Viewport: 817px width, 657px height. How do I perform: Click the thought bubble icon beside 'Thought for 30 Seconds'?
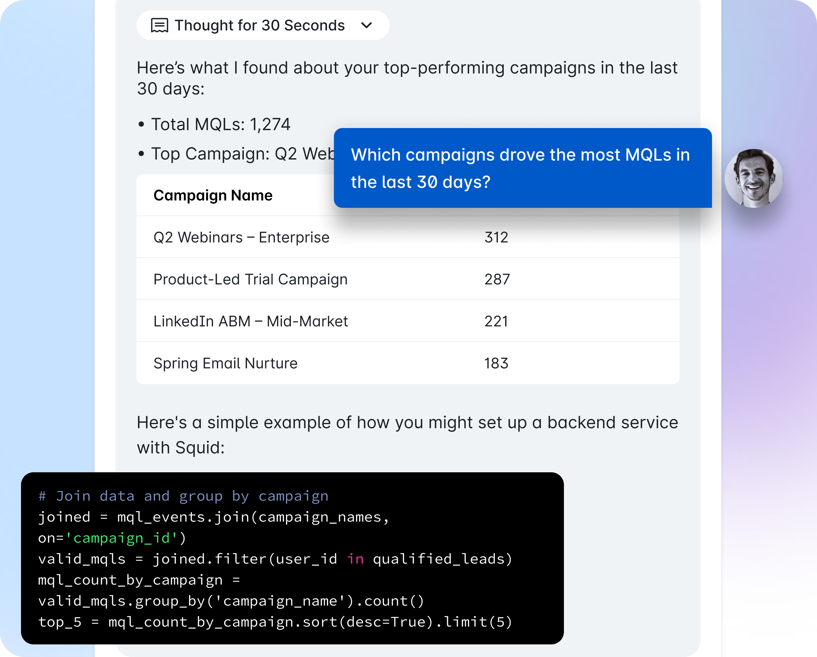159,25
